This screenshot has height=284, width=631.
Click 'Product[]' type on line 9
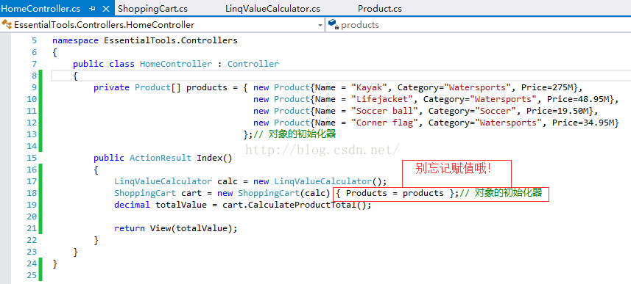pyautogui.click(x=158, y=87)
